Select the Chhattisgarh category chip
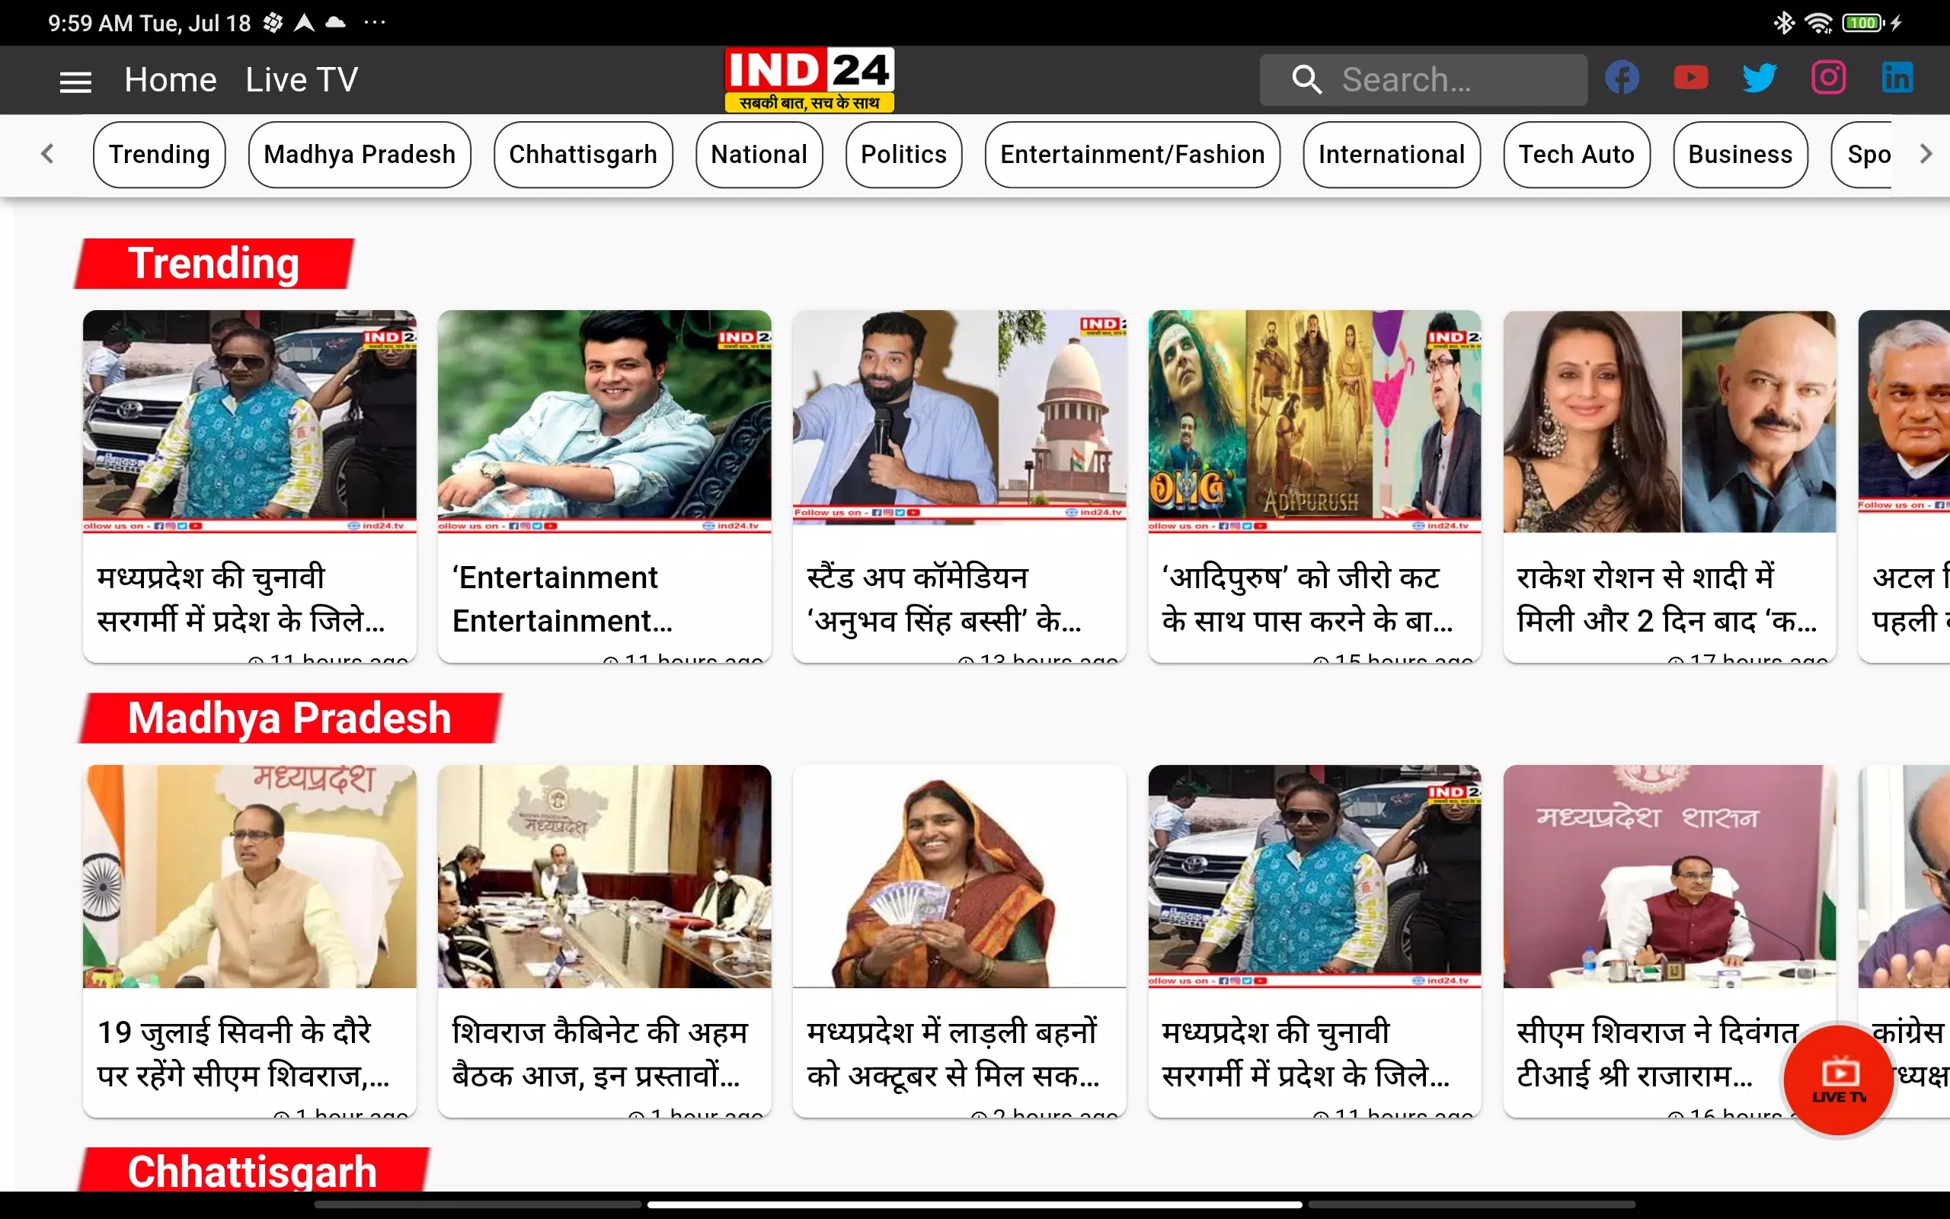This screenshot has width=1950, height=1219. 583,155
